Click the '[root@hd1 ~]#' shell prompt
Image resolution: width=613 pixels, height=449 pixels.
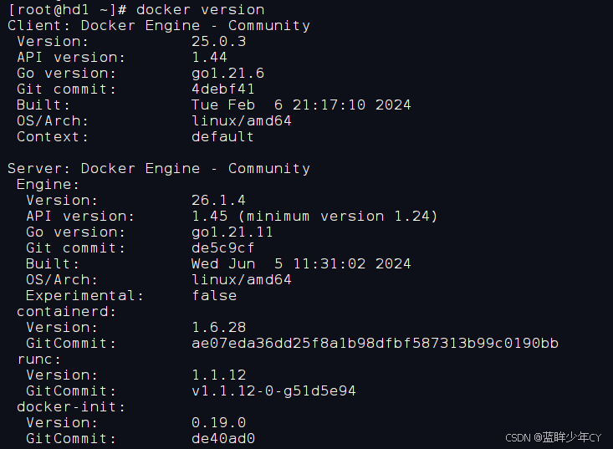pos(67,10)
